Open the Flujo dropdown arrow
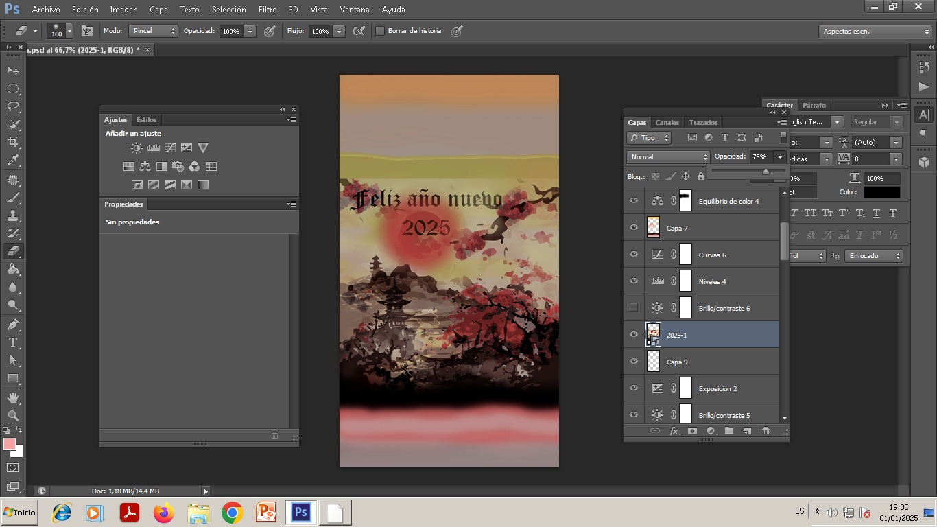The image size is (937, 527). point(338,31)
